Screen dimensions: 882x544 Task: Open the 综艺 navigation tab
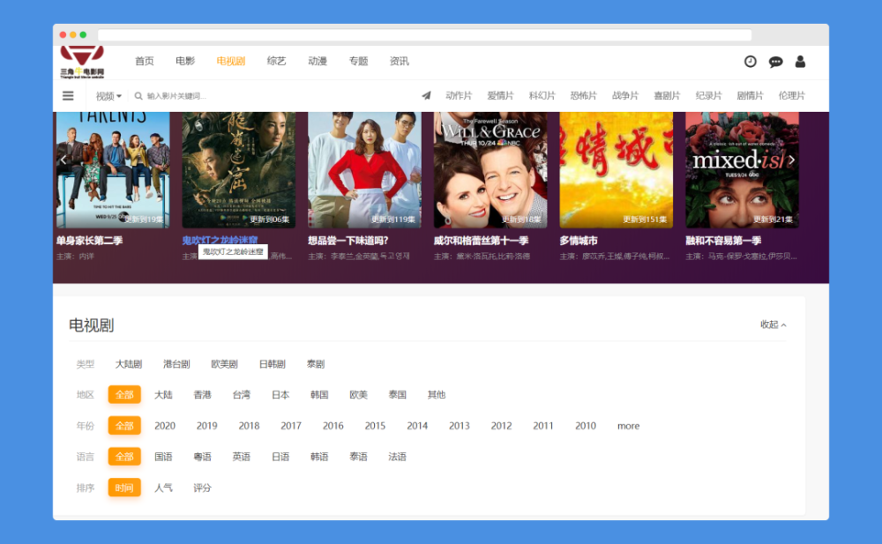276,62
